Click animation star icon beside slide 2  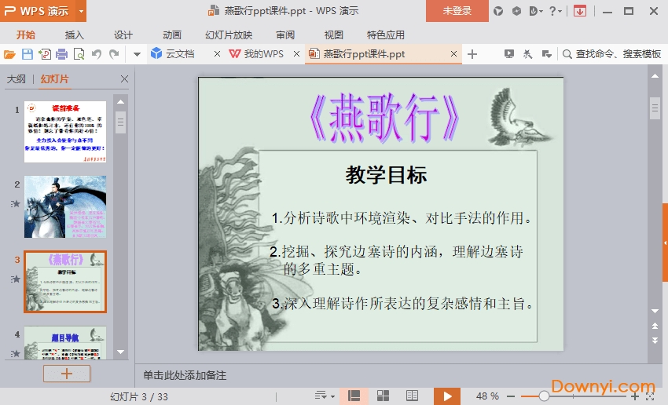(16, 204)
